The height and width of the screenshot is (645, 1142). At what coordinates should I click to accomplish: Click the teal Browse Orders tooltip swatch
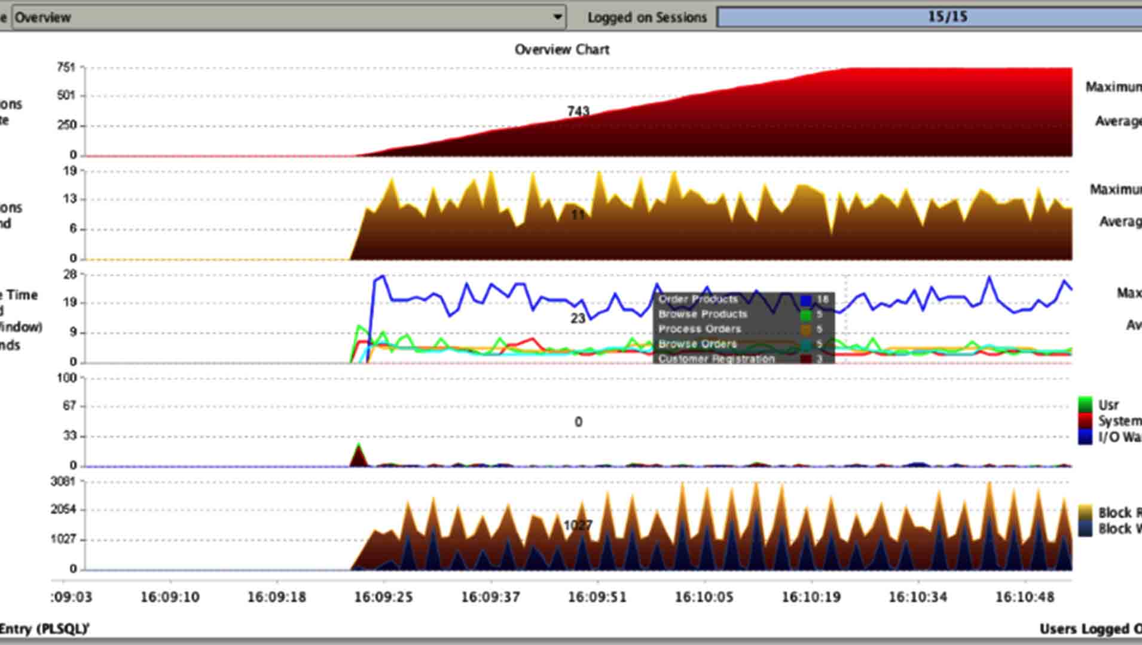click(x=806, y=345)
